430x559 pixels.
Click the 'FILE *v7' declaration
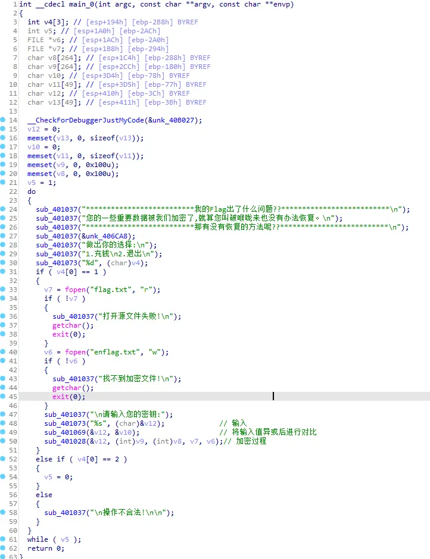pyautogui.click(x=46, y=49)
